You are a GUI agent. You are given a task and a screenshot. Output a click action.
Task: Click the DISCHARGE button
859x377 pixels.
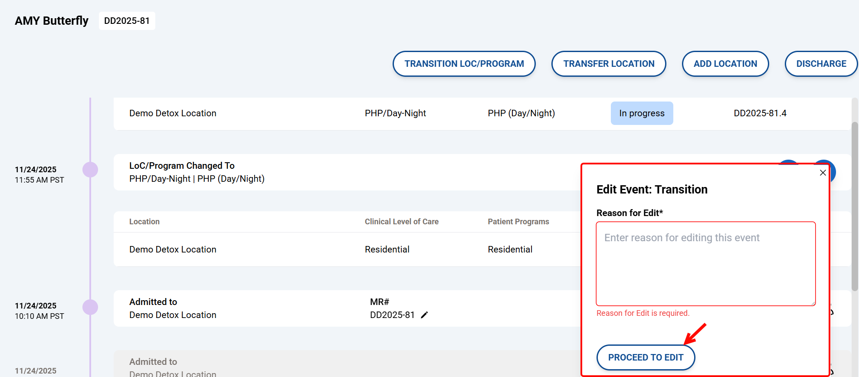[x=821, y=64]
